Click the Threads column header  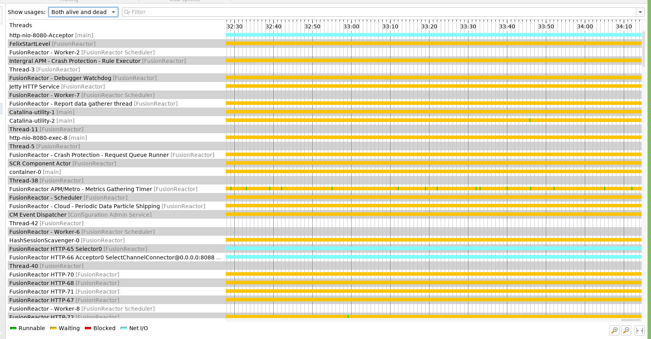21,25
